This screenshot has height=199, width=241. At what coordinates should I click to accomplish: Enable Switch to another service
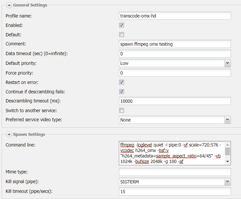(121, 111)
